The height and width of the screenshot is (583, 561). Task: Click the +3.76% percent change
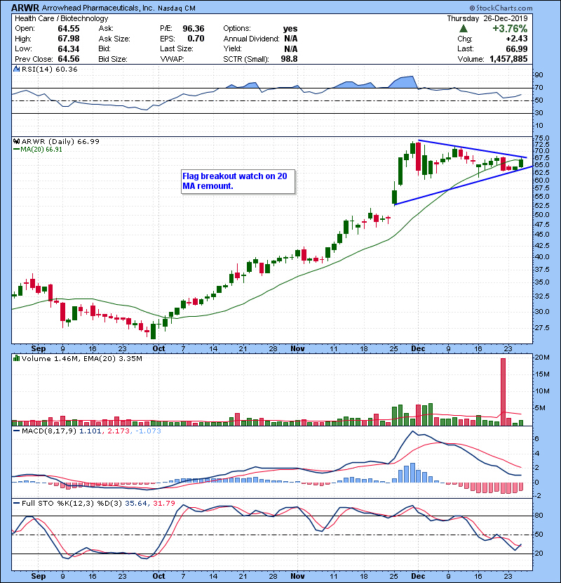click(x=510, y=29)
